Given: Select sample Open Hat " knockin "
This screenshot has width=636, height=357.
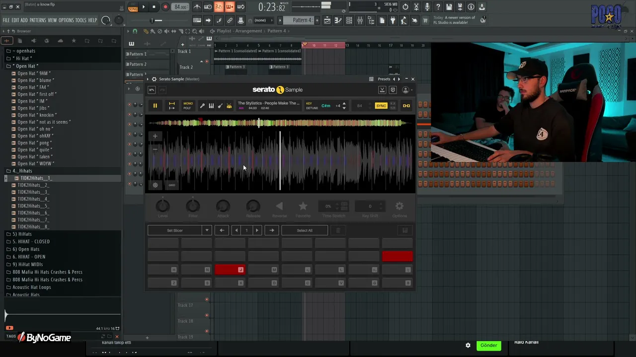Looking at the screenshot, I should pos(37,115).
